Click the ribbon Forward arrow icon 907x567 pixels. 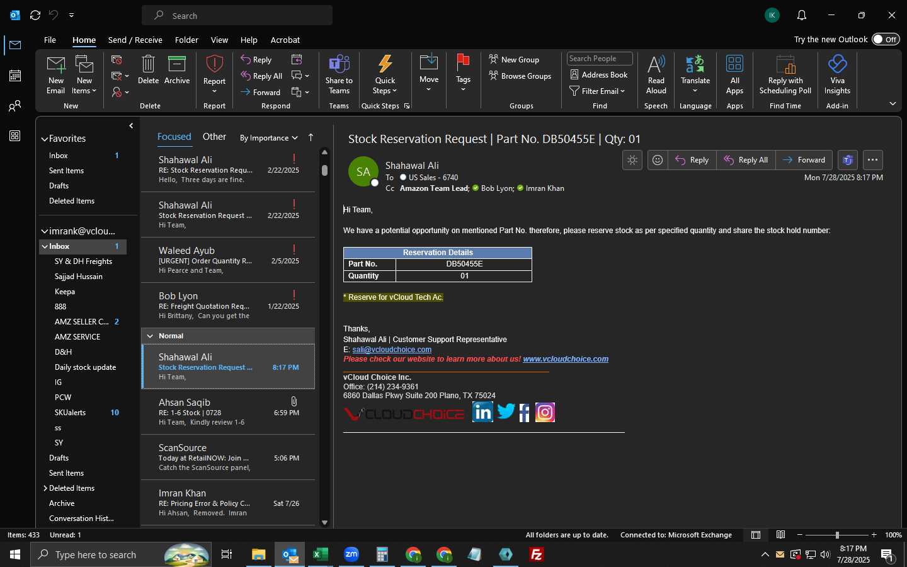246,92
